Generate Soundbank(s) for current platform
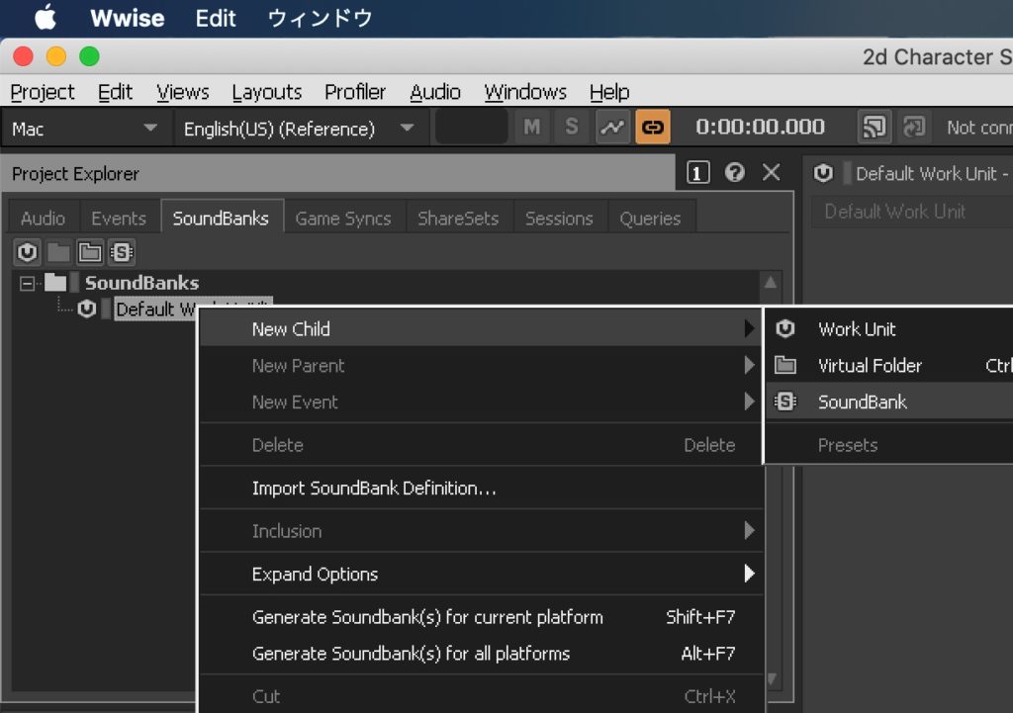The image size is (1013, 713). click(x=482, y=617)
